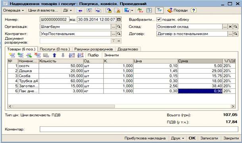The width and height of the screenshot is (242, 143).
Task: Open contractor selection ellipsis button
Action: tap(113, 34)
